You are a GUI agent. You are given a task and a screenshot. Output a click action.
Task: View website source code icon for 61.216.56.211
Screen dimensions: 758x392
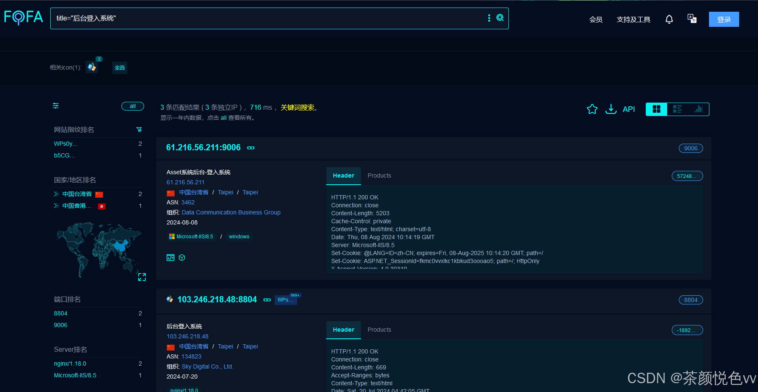point(170,258)
